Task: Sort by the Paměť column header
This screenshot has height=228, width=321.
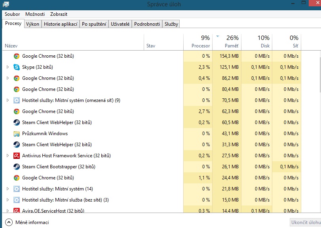Action: pyautogui.click(x=227, y=42)
